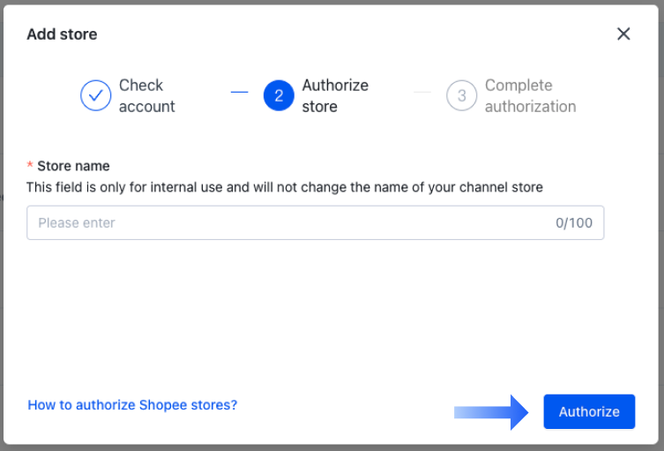Click the connector line before step 3

point(422,92)
